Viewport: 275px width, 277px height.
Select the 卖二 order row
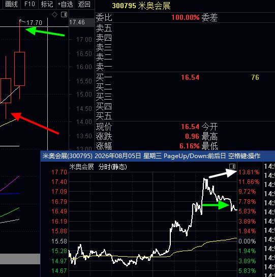click(185, 57)
